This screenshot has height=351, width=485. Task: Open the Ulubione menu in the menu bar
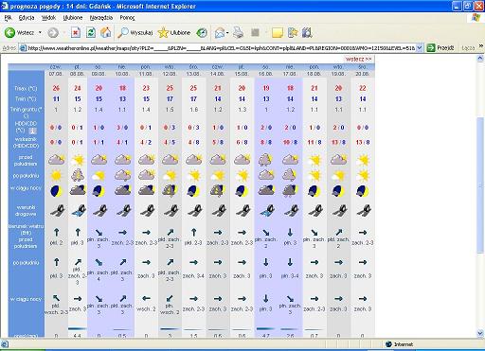pos(73,18)
